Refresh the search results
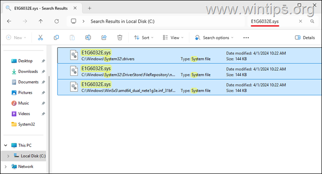This screenshot has width=322, height=174. (x=57, y=21)
